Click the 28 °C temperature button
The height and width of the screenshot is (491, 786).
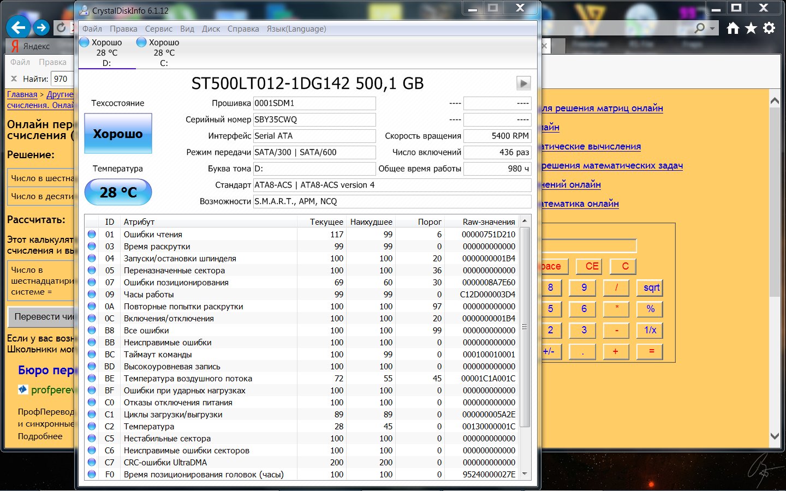coord(118,192)
